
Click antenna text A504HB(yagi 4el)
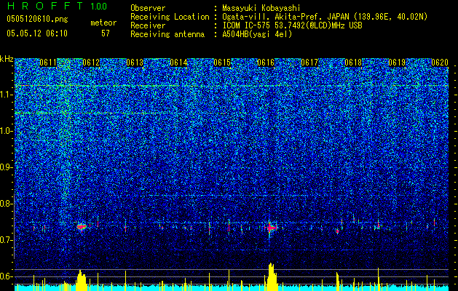[x=257, y=34]
